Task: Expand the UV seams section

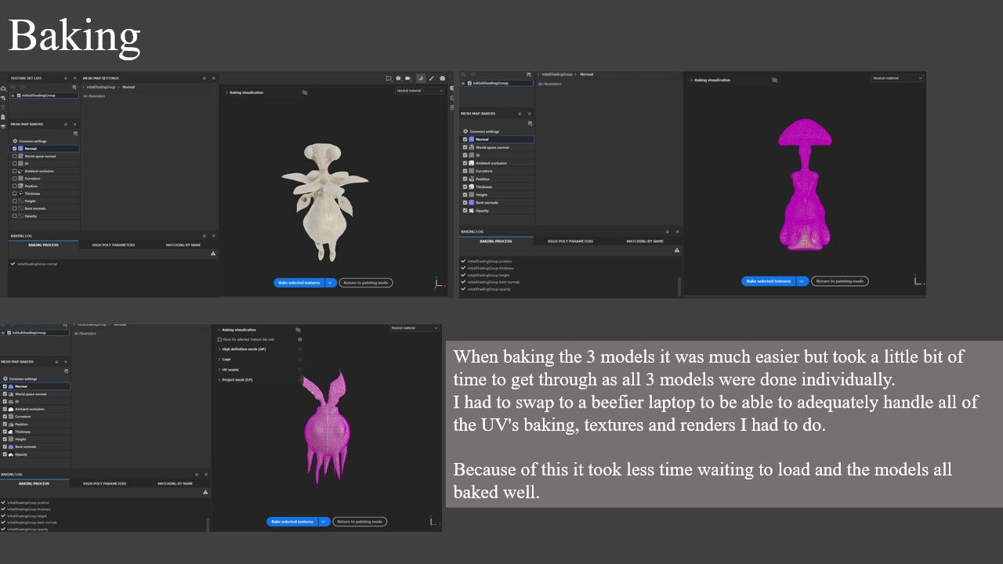Action: tap(219, 370)
